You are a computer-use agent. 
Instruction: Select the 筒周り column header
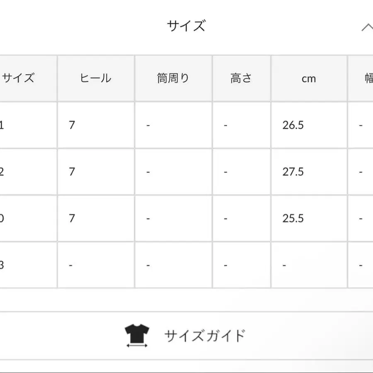click(x=172, y=78)
